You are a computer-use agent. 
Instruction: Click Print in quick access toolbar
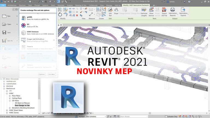[x=30, y=2]
